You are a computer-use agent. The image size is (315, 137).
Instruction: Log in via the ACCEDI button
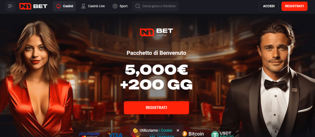(269, 6)
